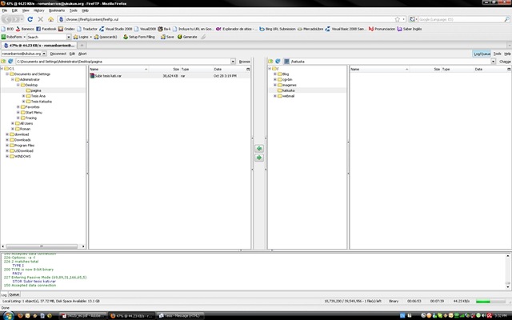The image size is (512, 320).
Task: Select the local pagina folder
Action: click(35, 90)
